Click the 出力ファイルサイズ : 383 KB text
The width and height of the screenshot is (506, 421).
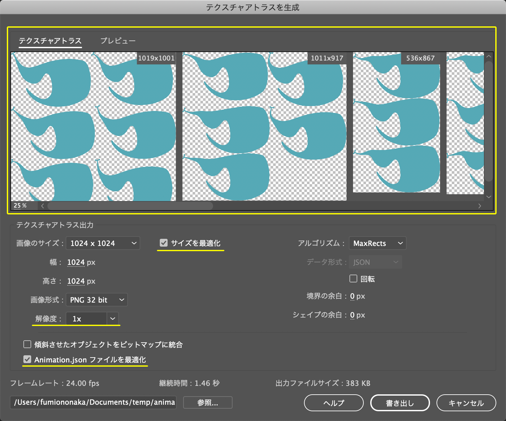click(323, 383)
